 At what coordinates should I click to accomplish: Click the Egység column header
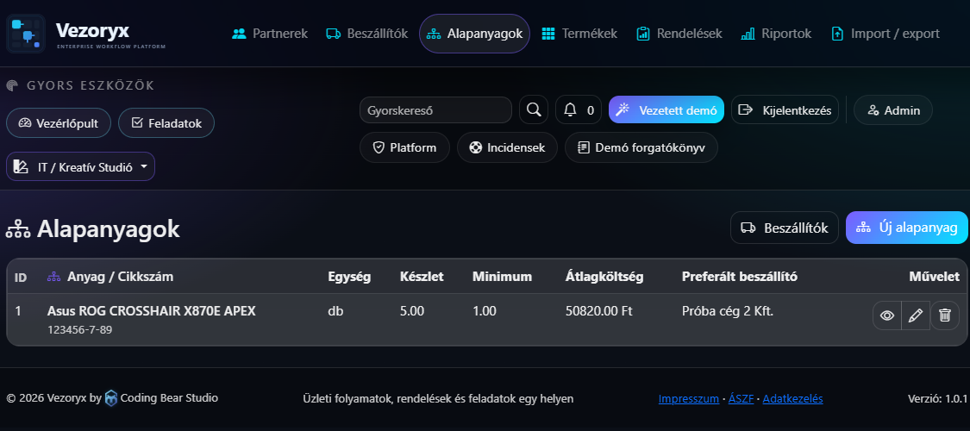tap(349, 277)
